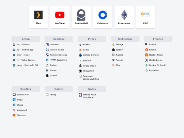Click the Remote Desktop icon
Viewport: 184px width, 138px height.
point(47,55)
